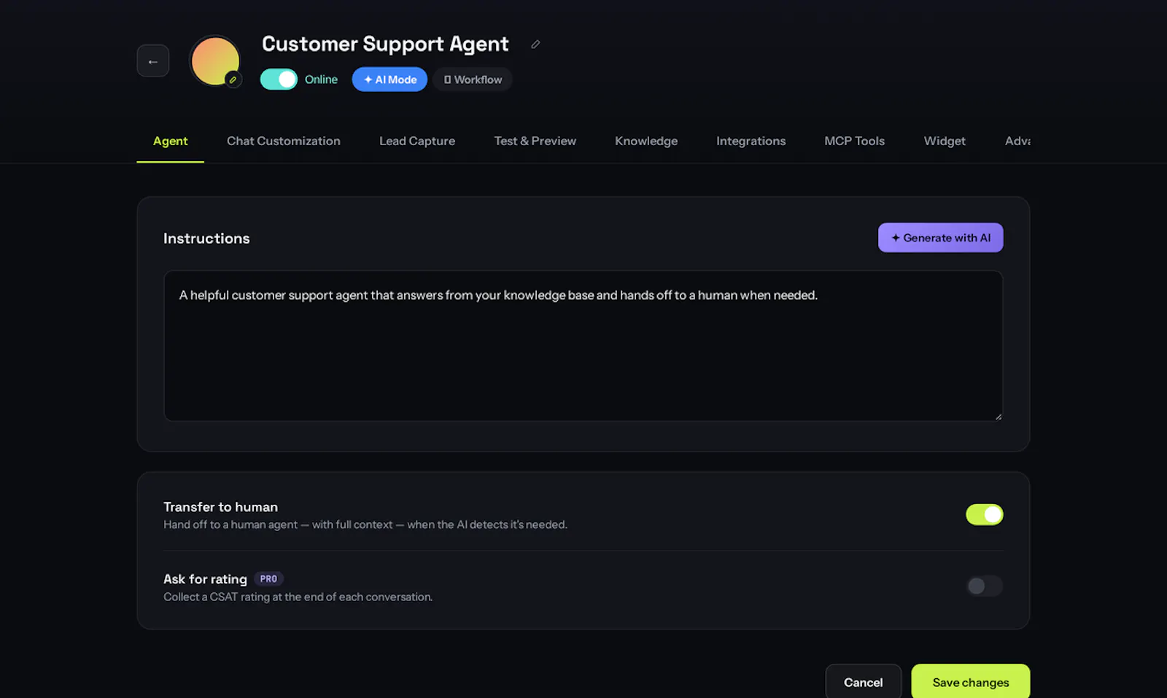The width and height of the screenshot is (1167, 698).
Task: Click into the Instructions text area
Action: tap(583, 346)
